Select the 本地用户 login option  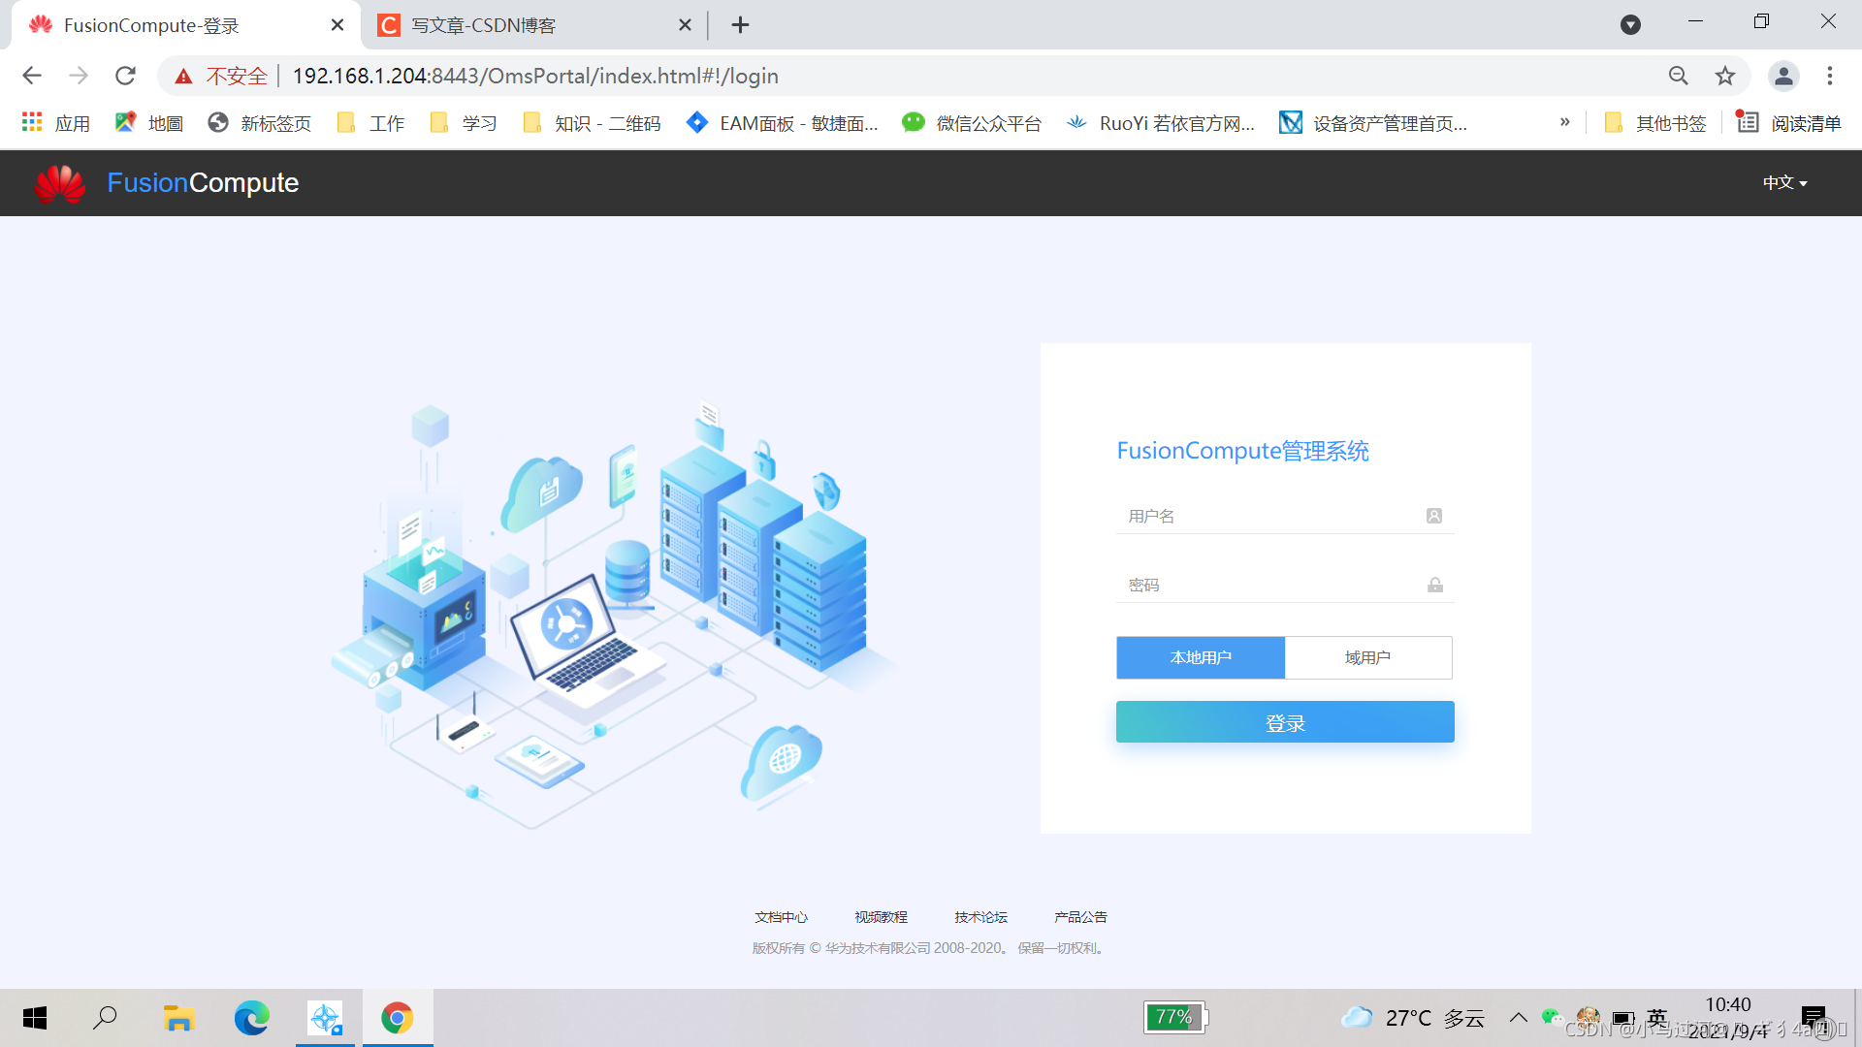click(1200, 657)
